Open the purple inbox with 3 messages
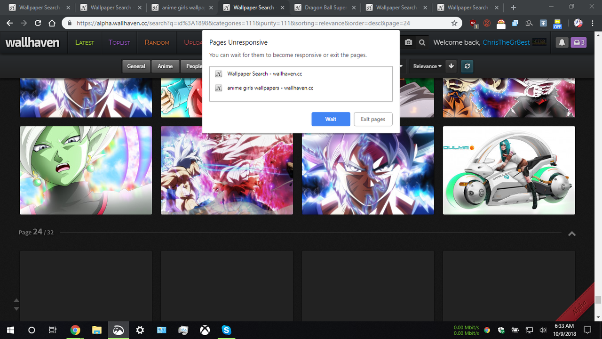Image resolution: width=602 pixels, height=339 pixels. 578,42
